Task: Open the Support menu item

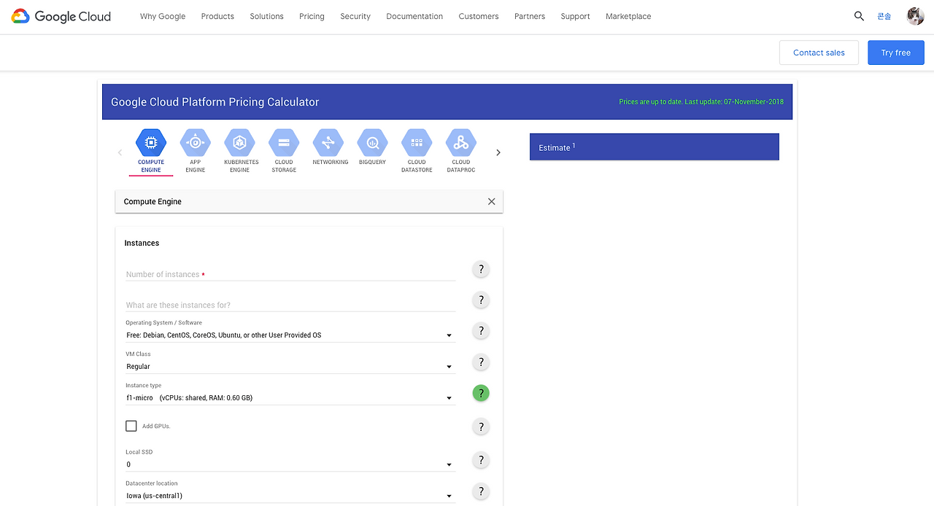Action: tap(575, 16)
